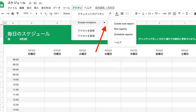Expand the merge cells dropdown arrow

131,13
